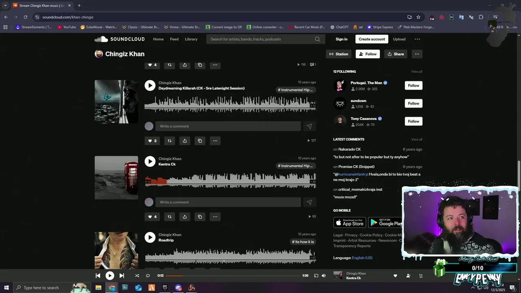This screenshot has height=293, width=521.
Task: Write a comment on Kentra Ck
Action: (x=228, y=202)
